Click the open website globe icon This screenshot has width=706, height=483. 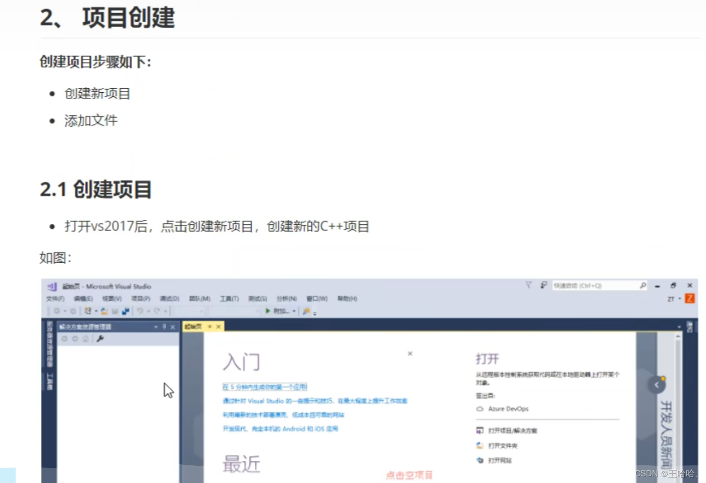tap(480, 460)
